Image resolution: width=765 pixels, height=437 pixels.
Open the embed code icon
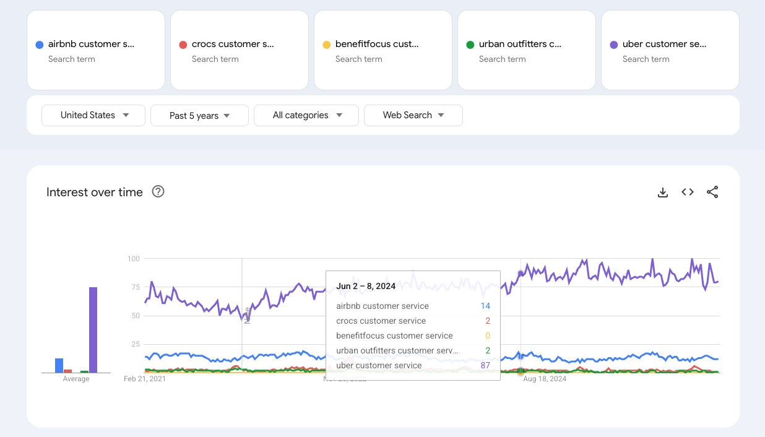coord(688,193)
